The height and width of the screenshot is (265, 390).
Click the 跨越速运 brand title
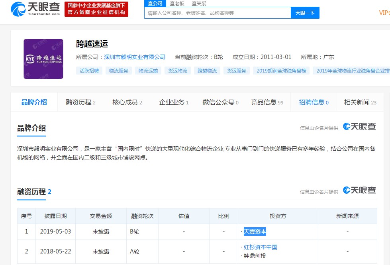[x=92, y=44]
